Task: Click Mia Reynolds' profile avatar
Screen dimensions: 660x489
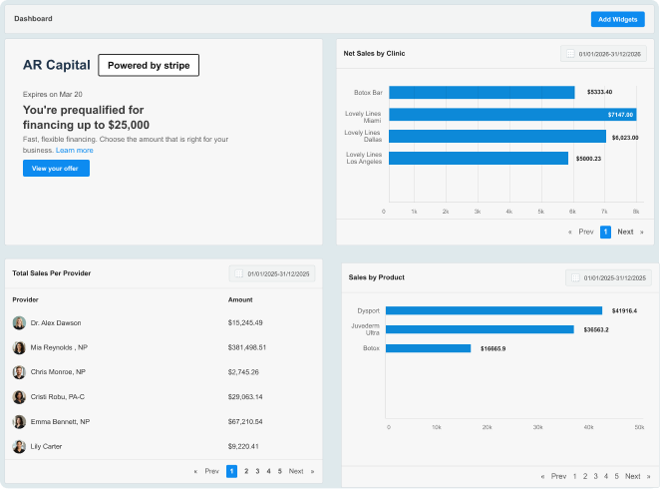Action: 19,347
